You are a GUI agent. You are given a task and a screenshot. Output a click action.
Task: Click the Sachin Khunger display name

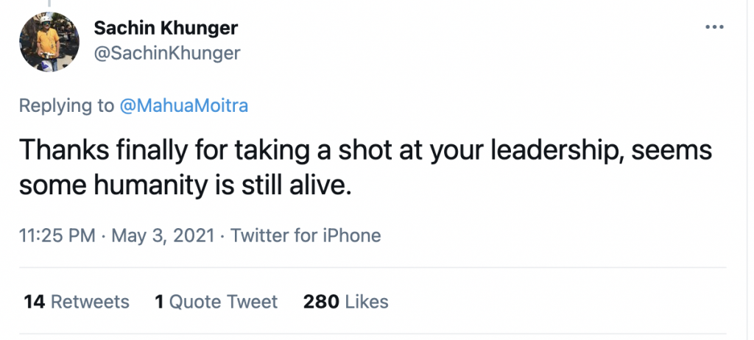pyautogui.click(x=166, y=29)
